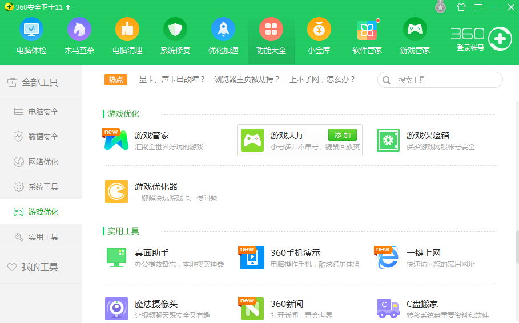Click description 保护游戏网银帐号安全
The image size is (519, 323).
pos(441,147)
